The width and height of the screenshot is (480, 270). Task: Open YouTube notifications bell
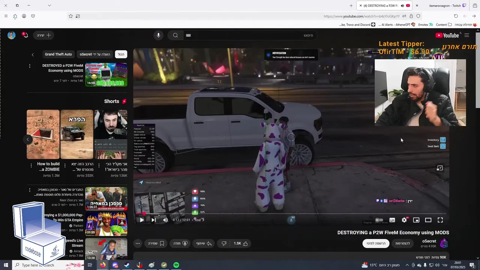(24, 35)
